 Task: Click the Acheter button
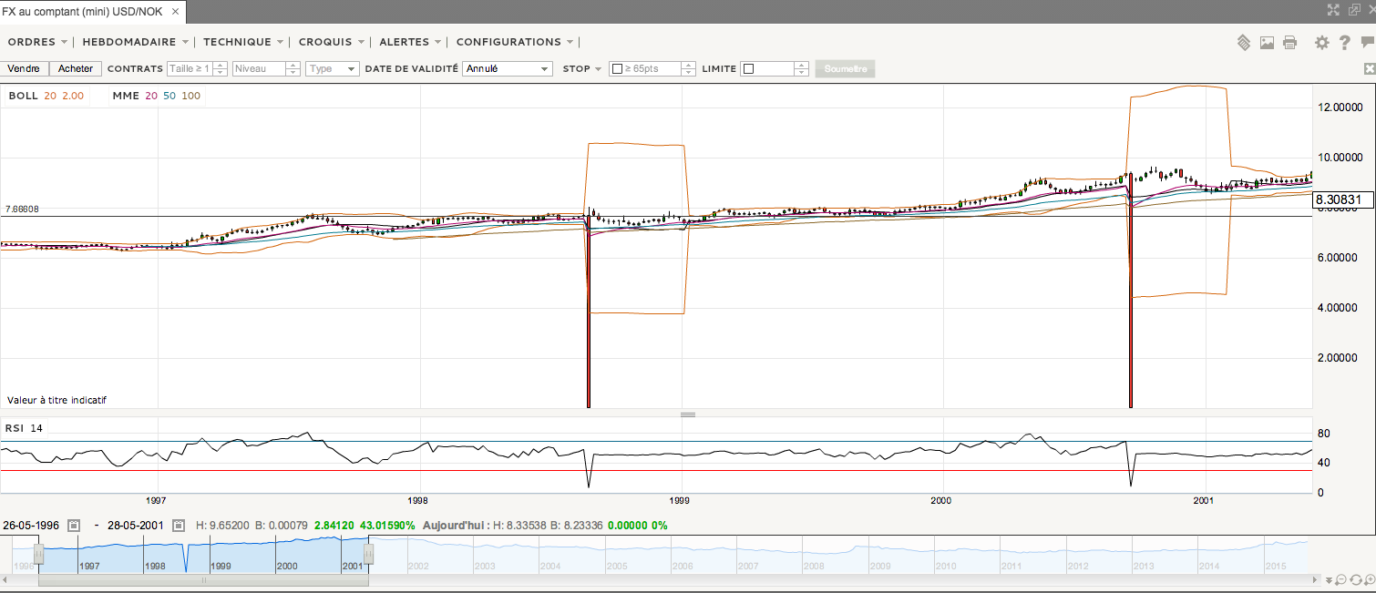(76, 68)
